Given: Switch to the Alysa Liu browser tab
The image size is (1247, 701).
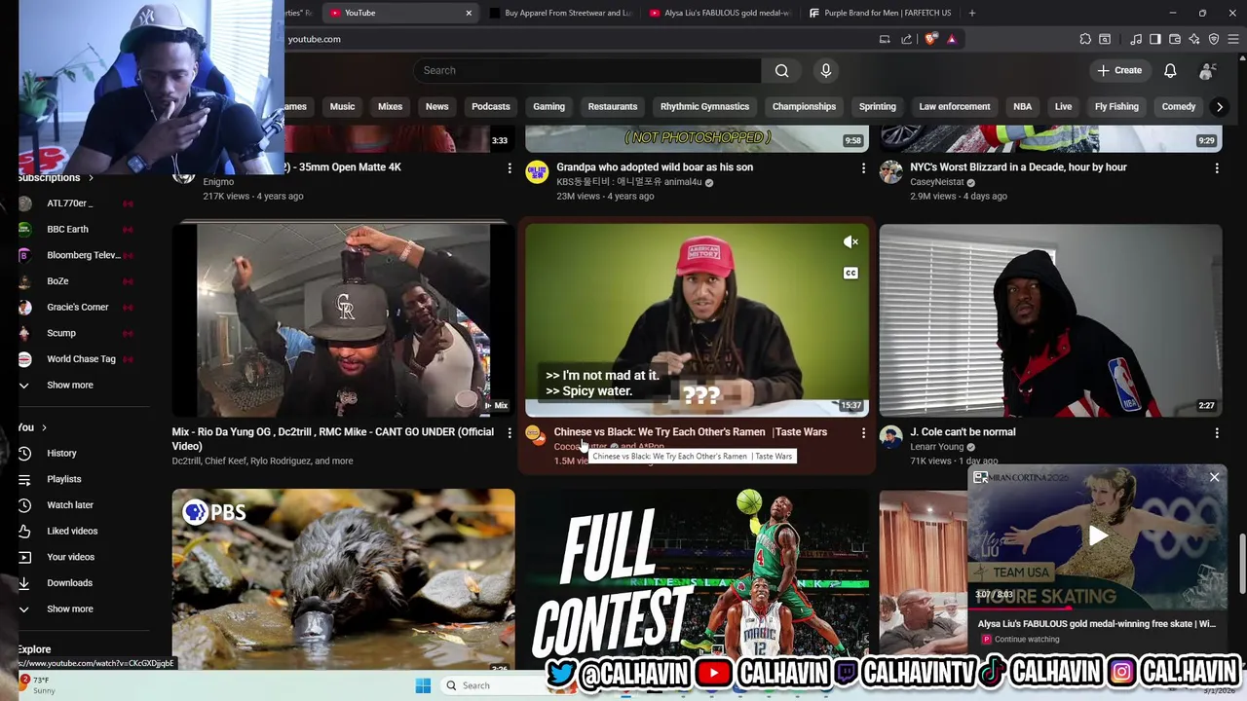Looking at the screenshot, I should click(719, 13).
